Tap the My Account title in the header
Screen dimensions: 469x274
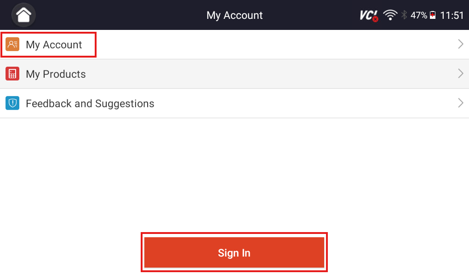(x=234, y=15)
